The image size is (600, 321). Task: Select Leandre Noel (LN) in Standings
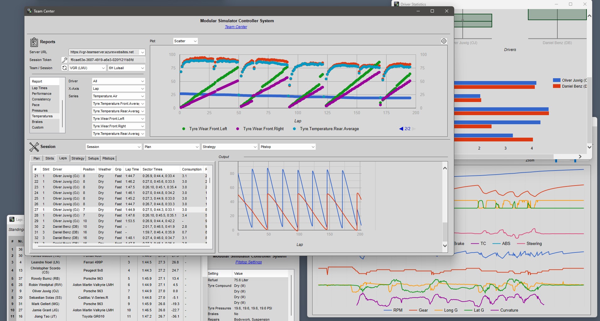coord(45,262)
